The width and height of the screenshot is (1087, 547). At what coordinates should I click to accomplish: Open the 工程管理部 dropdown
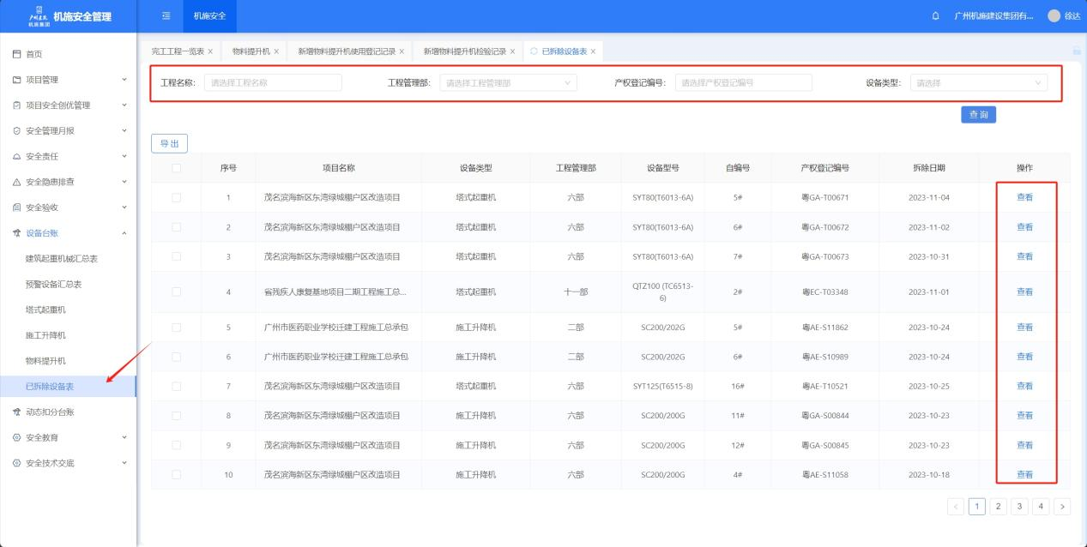tap(508, 83)
